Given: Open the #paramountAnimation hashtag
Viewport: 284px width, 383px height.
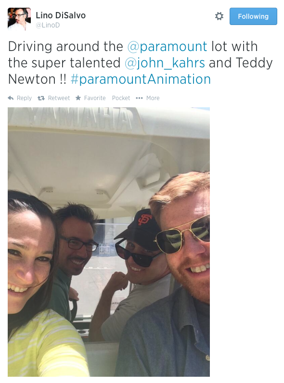Looking at the screenshot, I should pyautogui.click(x=141, y=79).
